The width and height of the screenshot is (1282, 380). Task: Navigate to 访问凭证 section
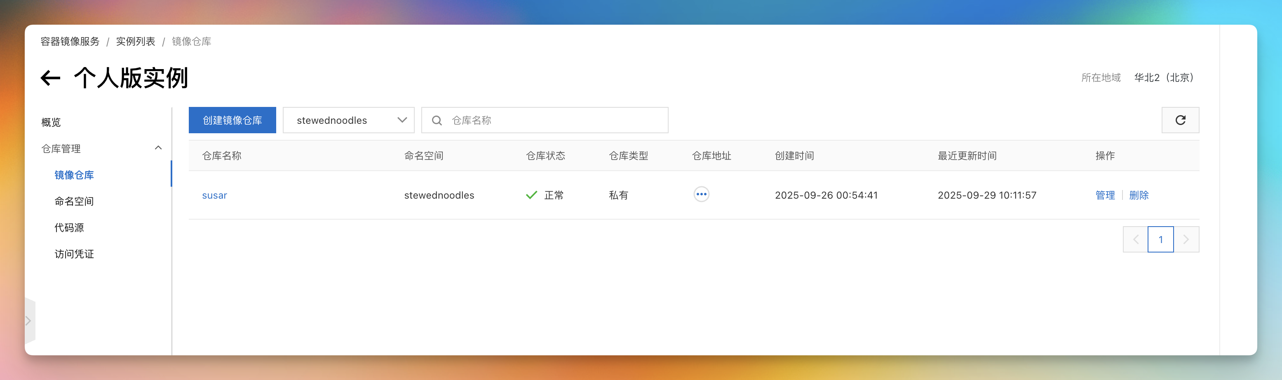pyautogui.click(x=74, y=254)
